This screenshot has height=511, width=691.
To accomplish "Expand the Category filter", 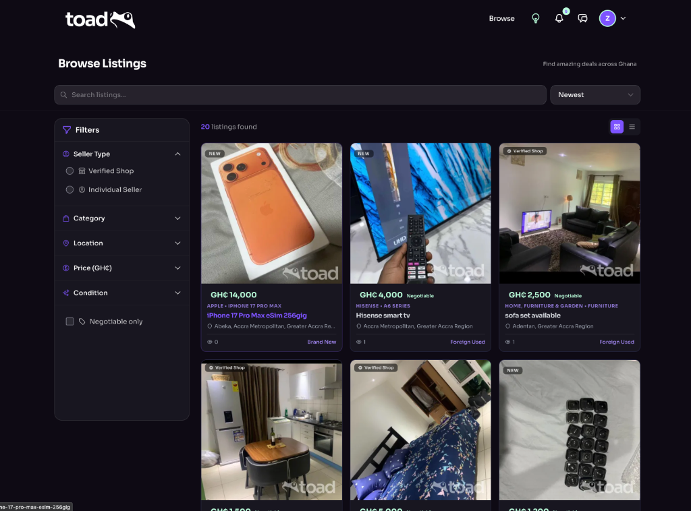I will click(121, 218).
